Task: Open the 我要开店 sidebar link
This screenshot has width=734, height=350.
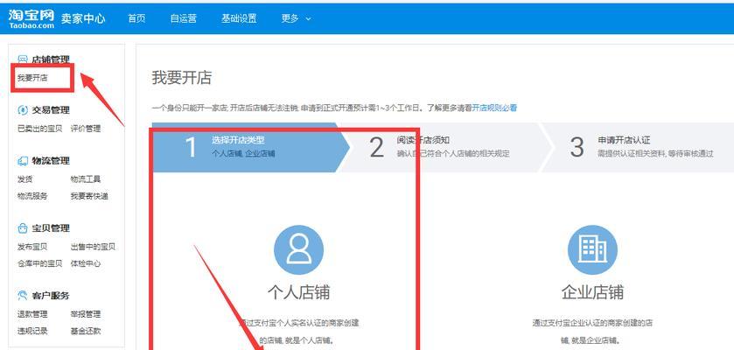Action: click(32, 78)
